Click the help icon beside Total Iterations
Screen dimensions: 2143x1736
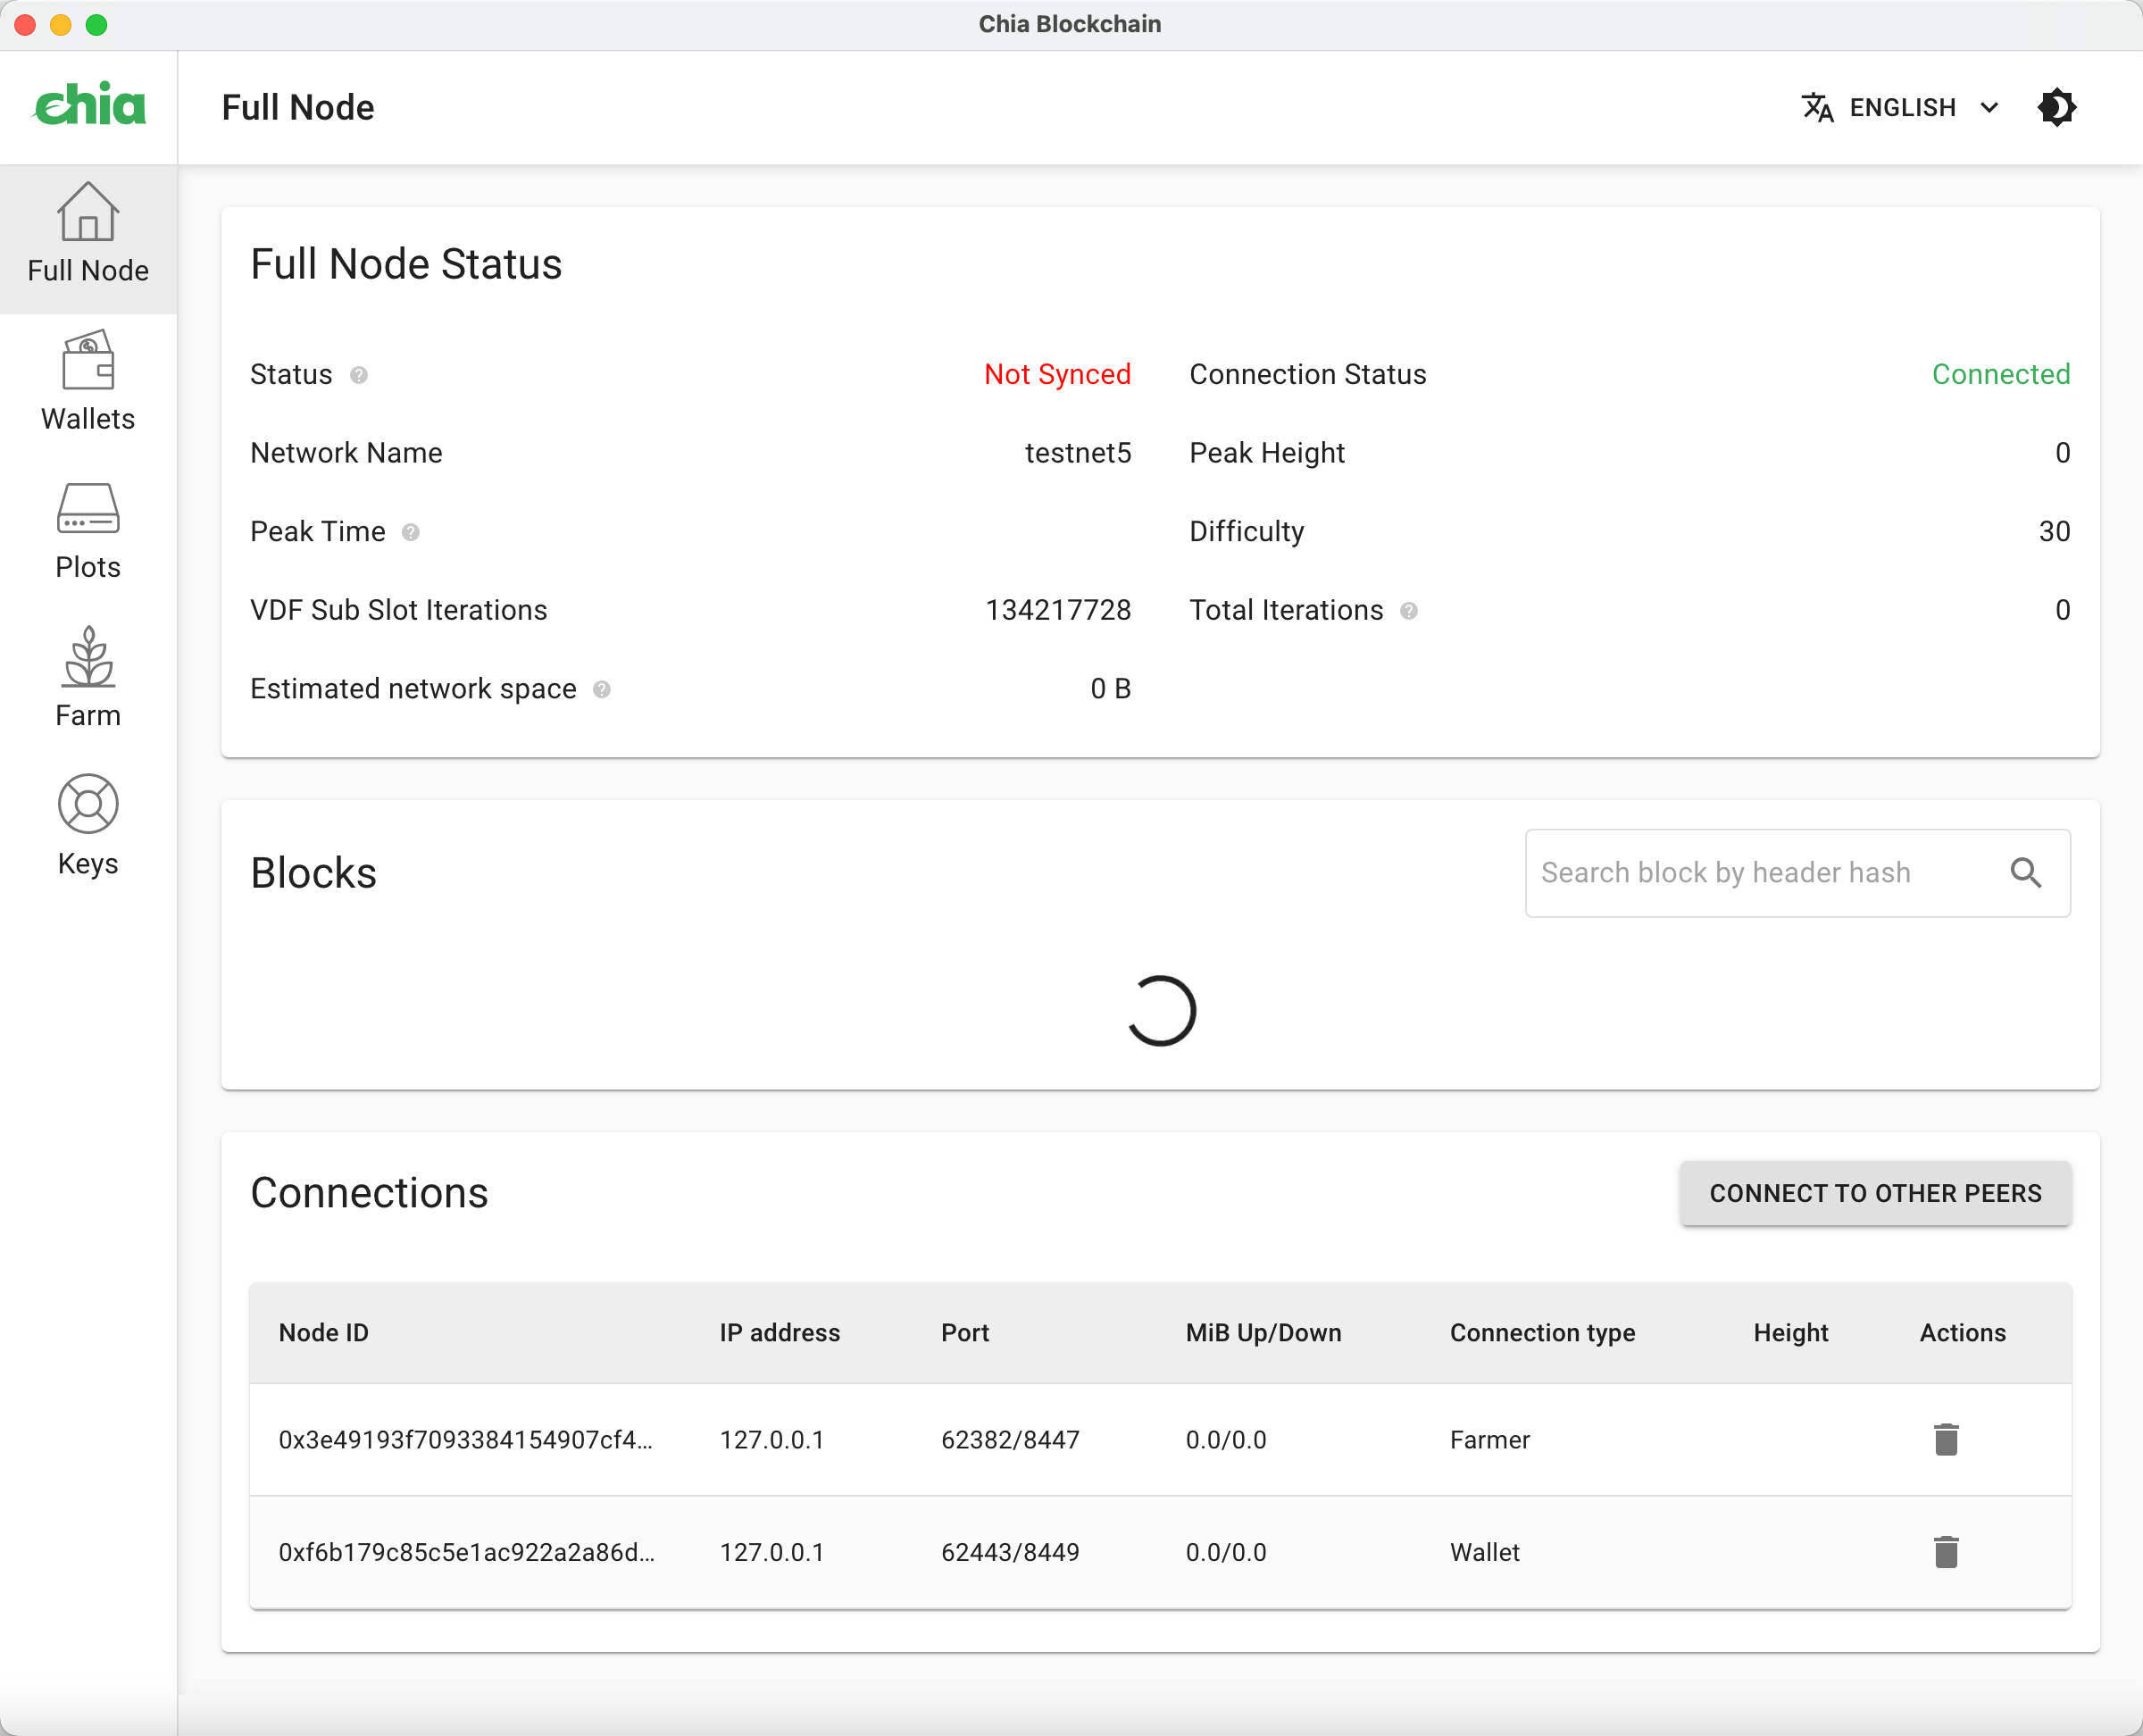click(x=1408, y=611)
